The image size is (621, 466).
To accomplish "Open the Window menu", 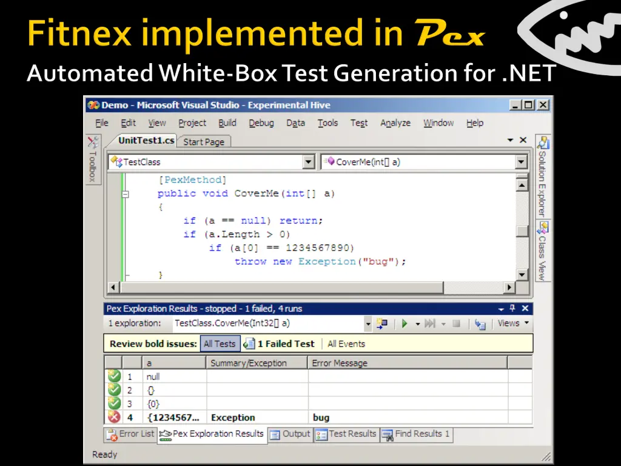I will (438, 123).
